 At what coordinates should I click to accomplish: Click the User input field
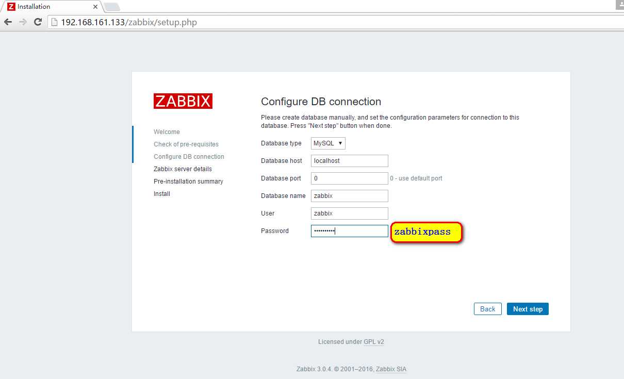coord(350,213)
